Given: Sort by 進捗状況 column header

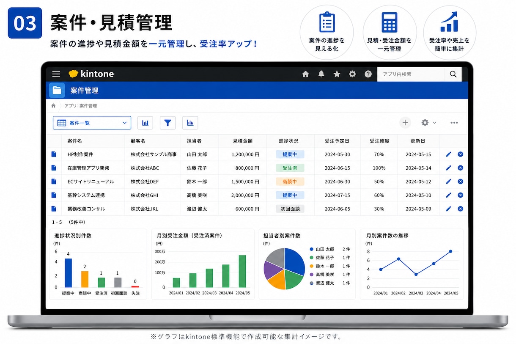Looking at the screenshot, I should 289,141.
